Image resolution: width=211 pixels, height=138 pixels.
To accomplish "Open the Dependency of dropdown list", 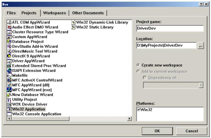I will tap(201, 85).
